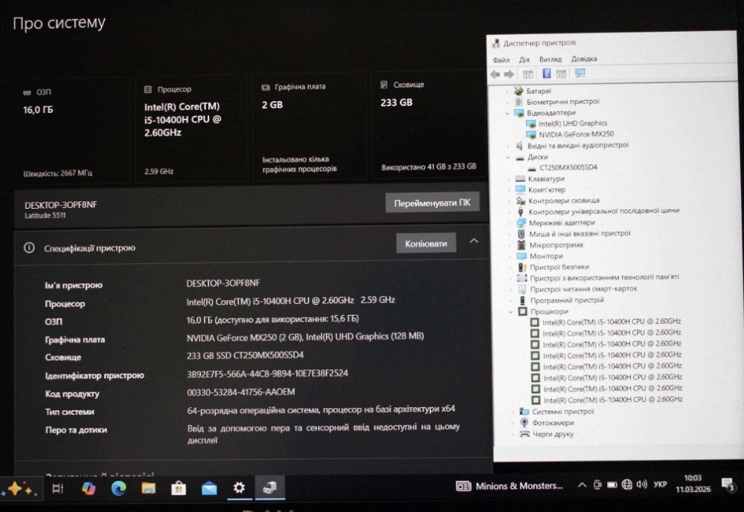
Task: Open Microsoft Edge from the taskbar
Action: (x=119, y=487)
